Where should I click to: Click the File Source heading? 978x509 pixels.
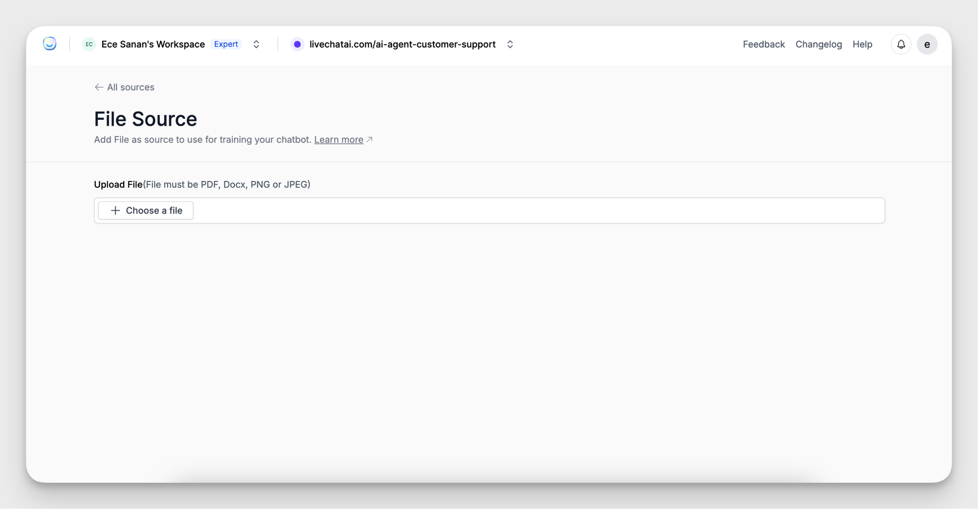145,119
